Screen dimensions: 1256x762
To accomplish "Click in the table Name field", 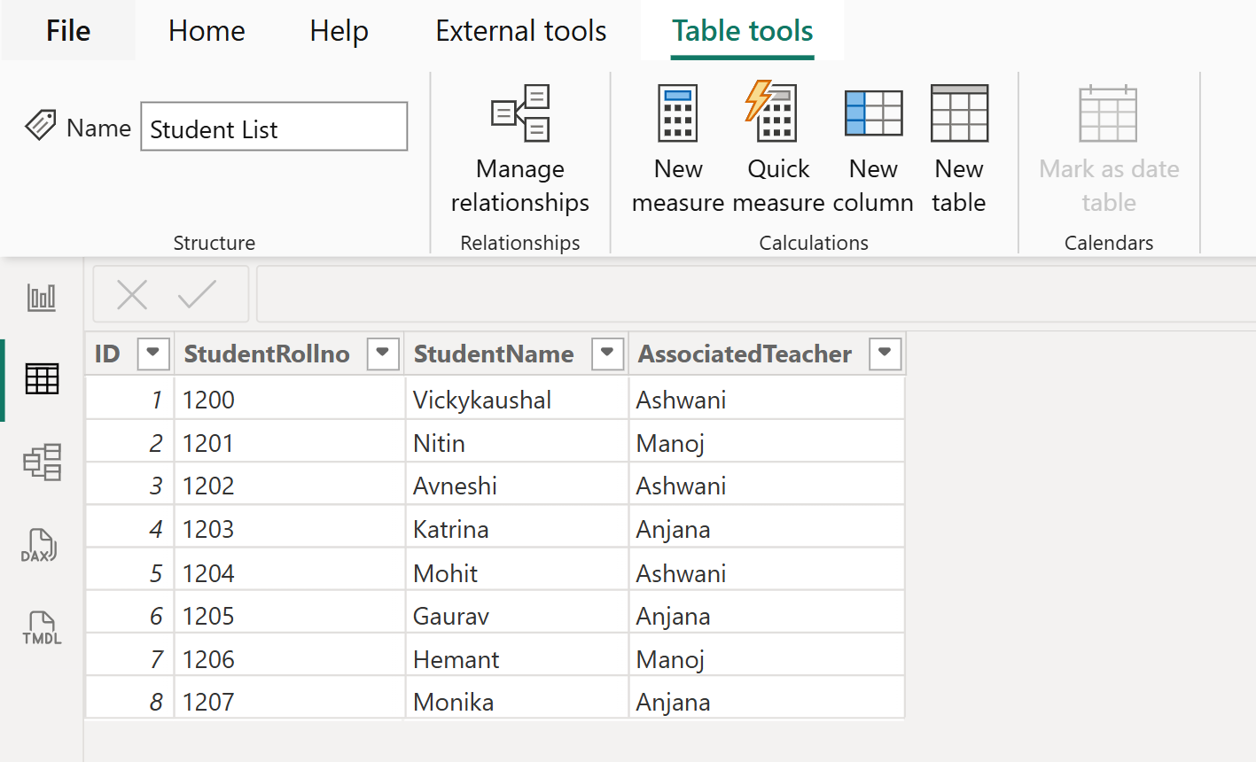I will [x=273, y=127].
